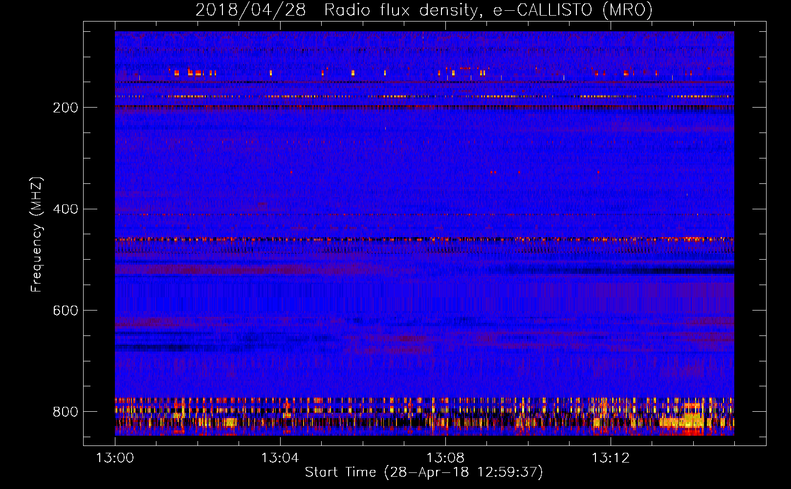
Task: Click the plot title 2018/04/28 Radio flux density
Action: click(x=424, y=10)
